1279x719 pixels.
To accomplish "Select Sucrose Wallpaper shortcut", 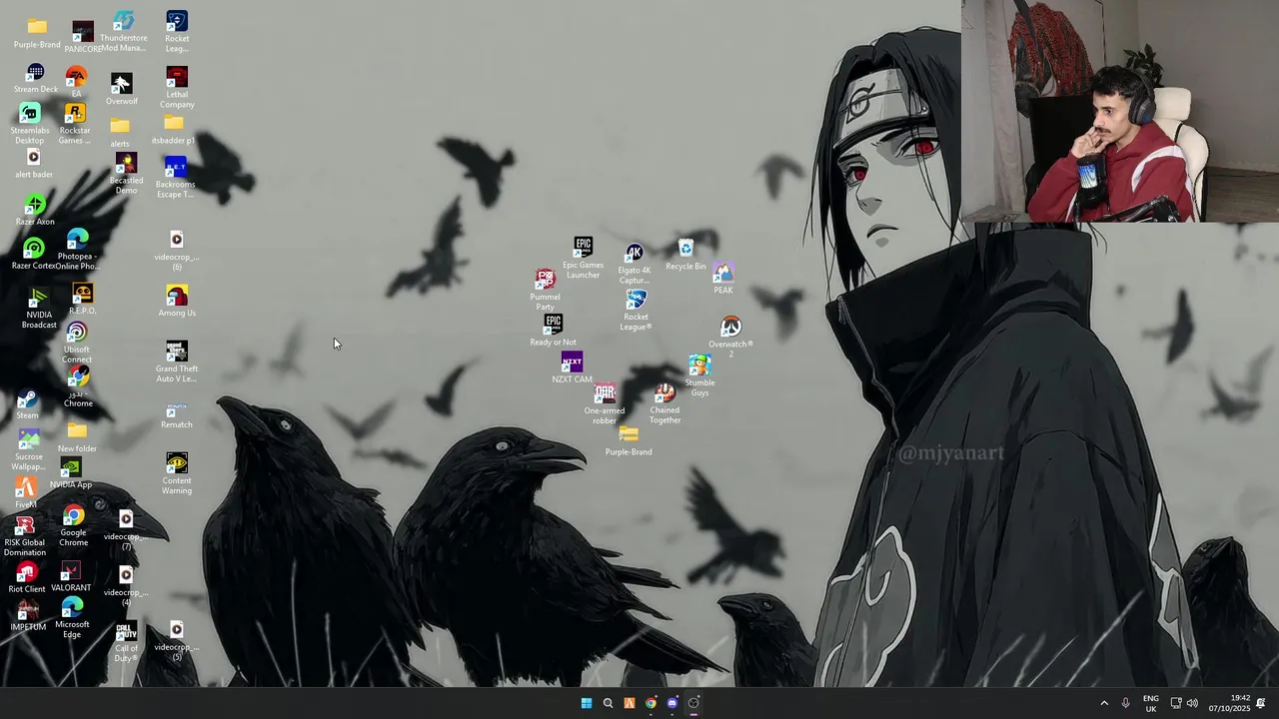I will [29, 450].
